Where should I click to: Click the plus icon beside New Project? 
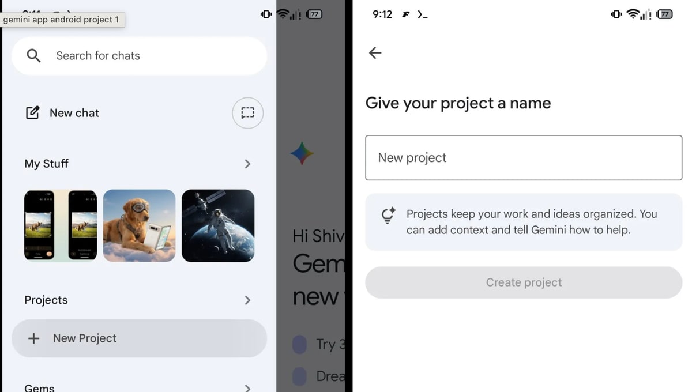tap(34, 338)
